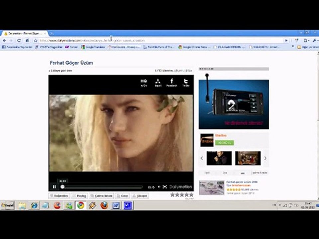This screenshot has height=239, width=319.
Task: Open the Google Chrome bookmark item
Action: pyautogui.click(x=194, y=47)
